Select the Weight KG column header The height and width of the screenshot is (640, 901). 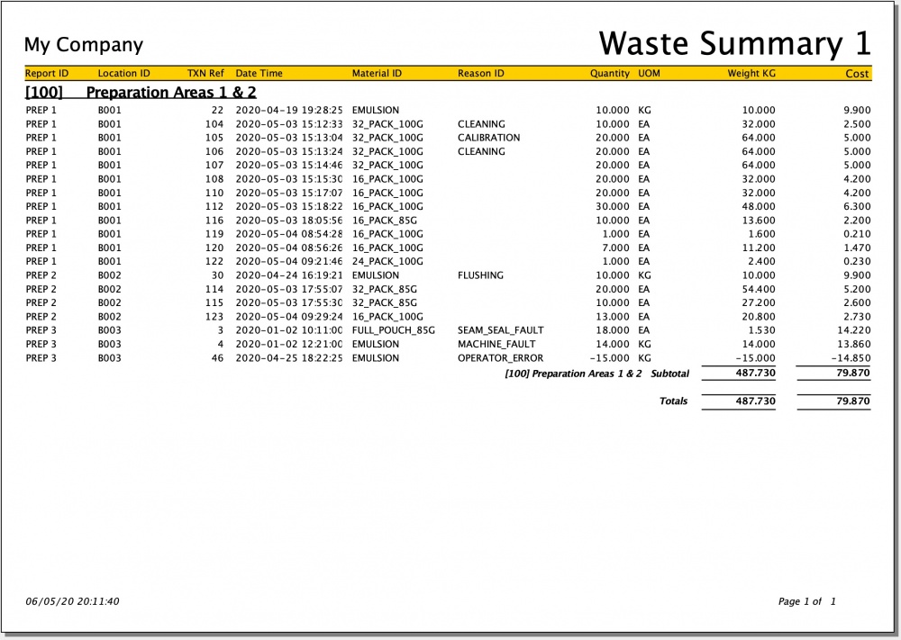(x=751, y=74)
